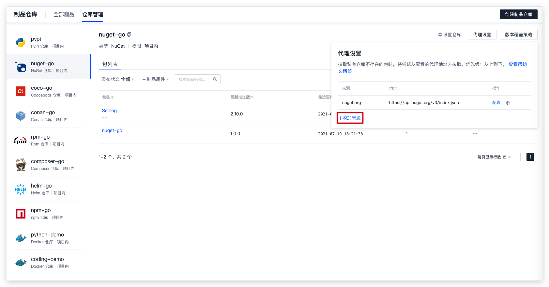549x287 pixels.
Task: Select the python-demo repository in sidebar
Action: 48,238
